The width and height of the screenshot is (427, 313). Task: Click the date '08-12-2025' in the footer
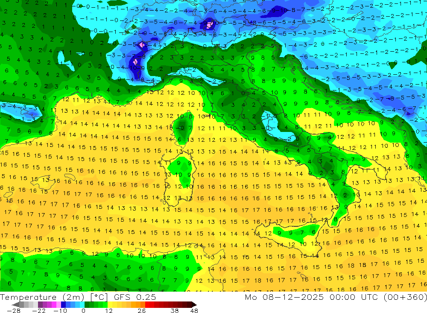coord(293,297)
